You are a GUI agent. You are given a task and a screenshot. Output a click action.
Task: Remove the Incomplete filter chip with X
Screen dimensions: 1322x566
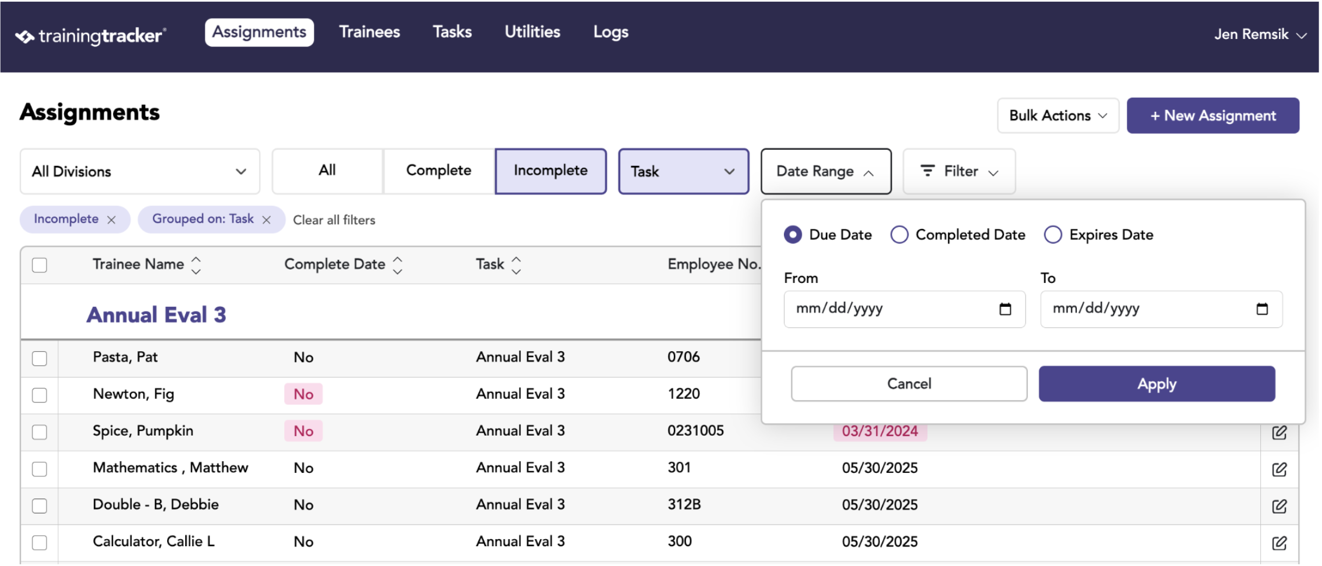point(111,220)
